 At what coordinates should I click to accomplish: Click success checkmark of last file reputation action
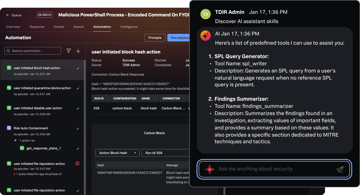pos(78,191)
